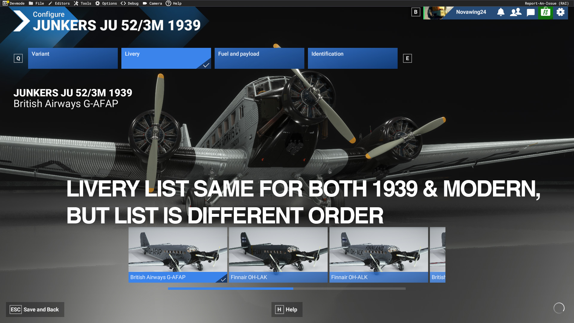Click the ESC key icon
Viewport: 574px width, 323px height.
pos(16,310)
